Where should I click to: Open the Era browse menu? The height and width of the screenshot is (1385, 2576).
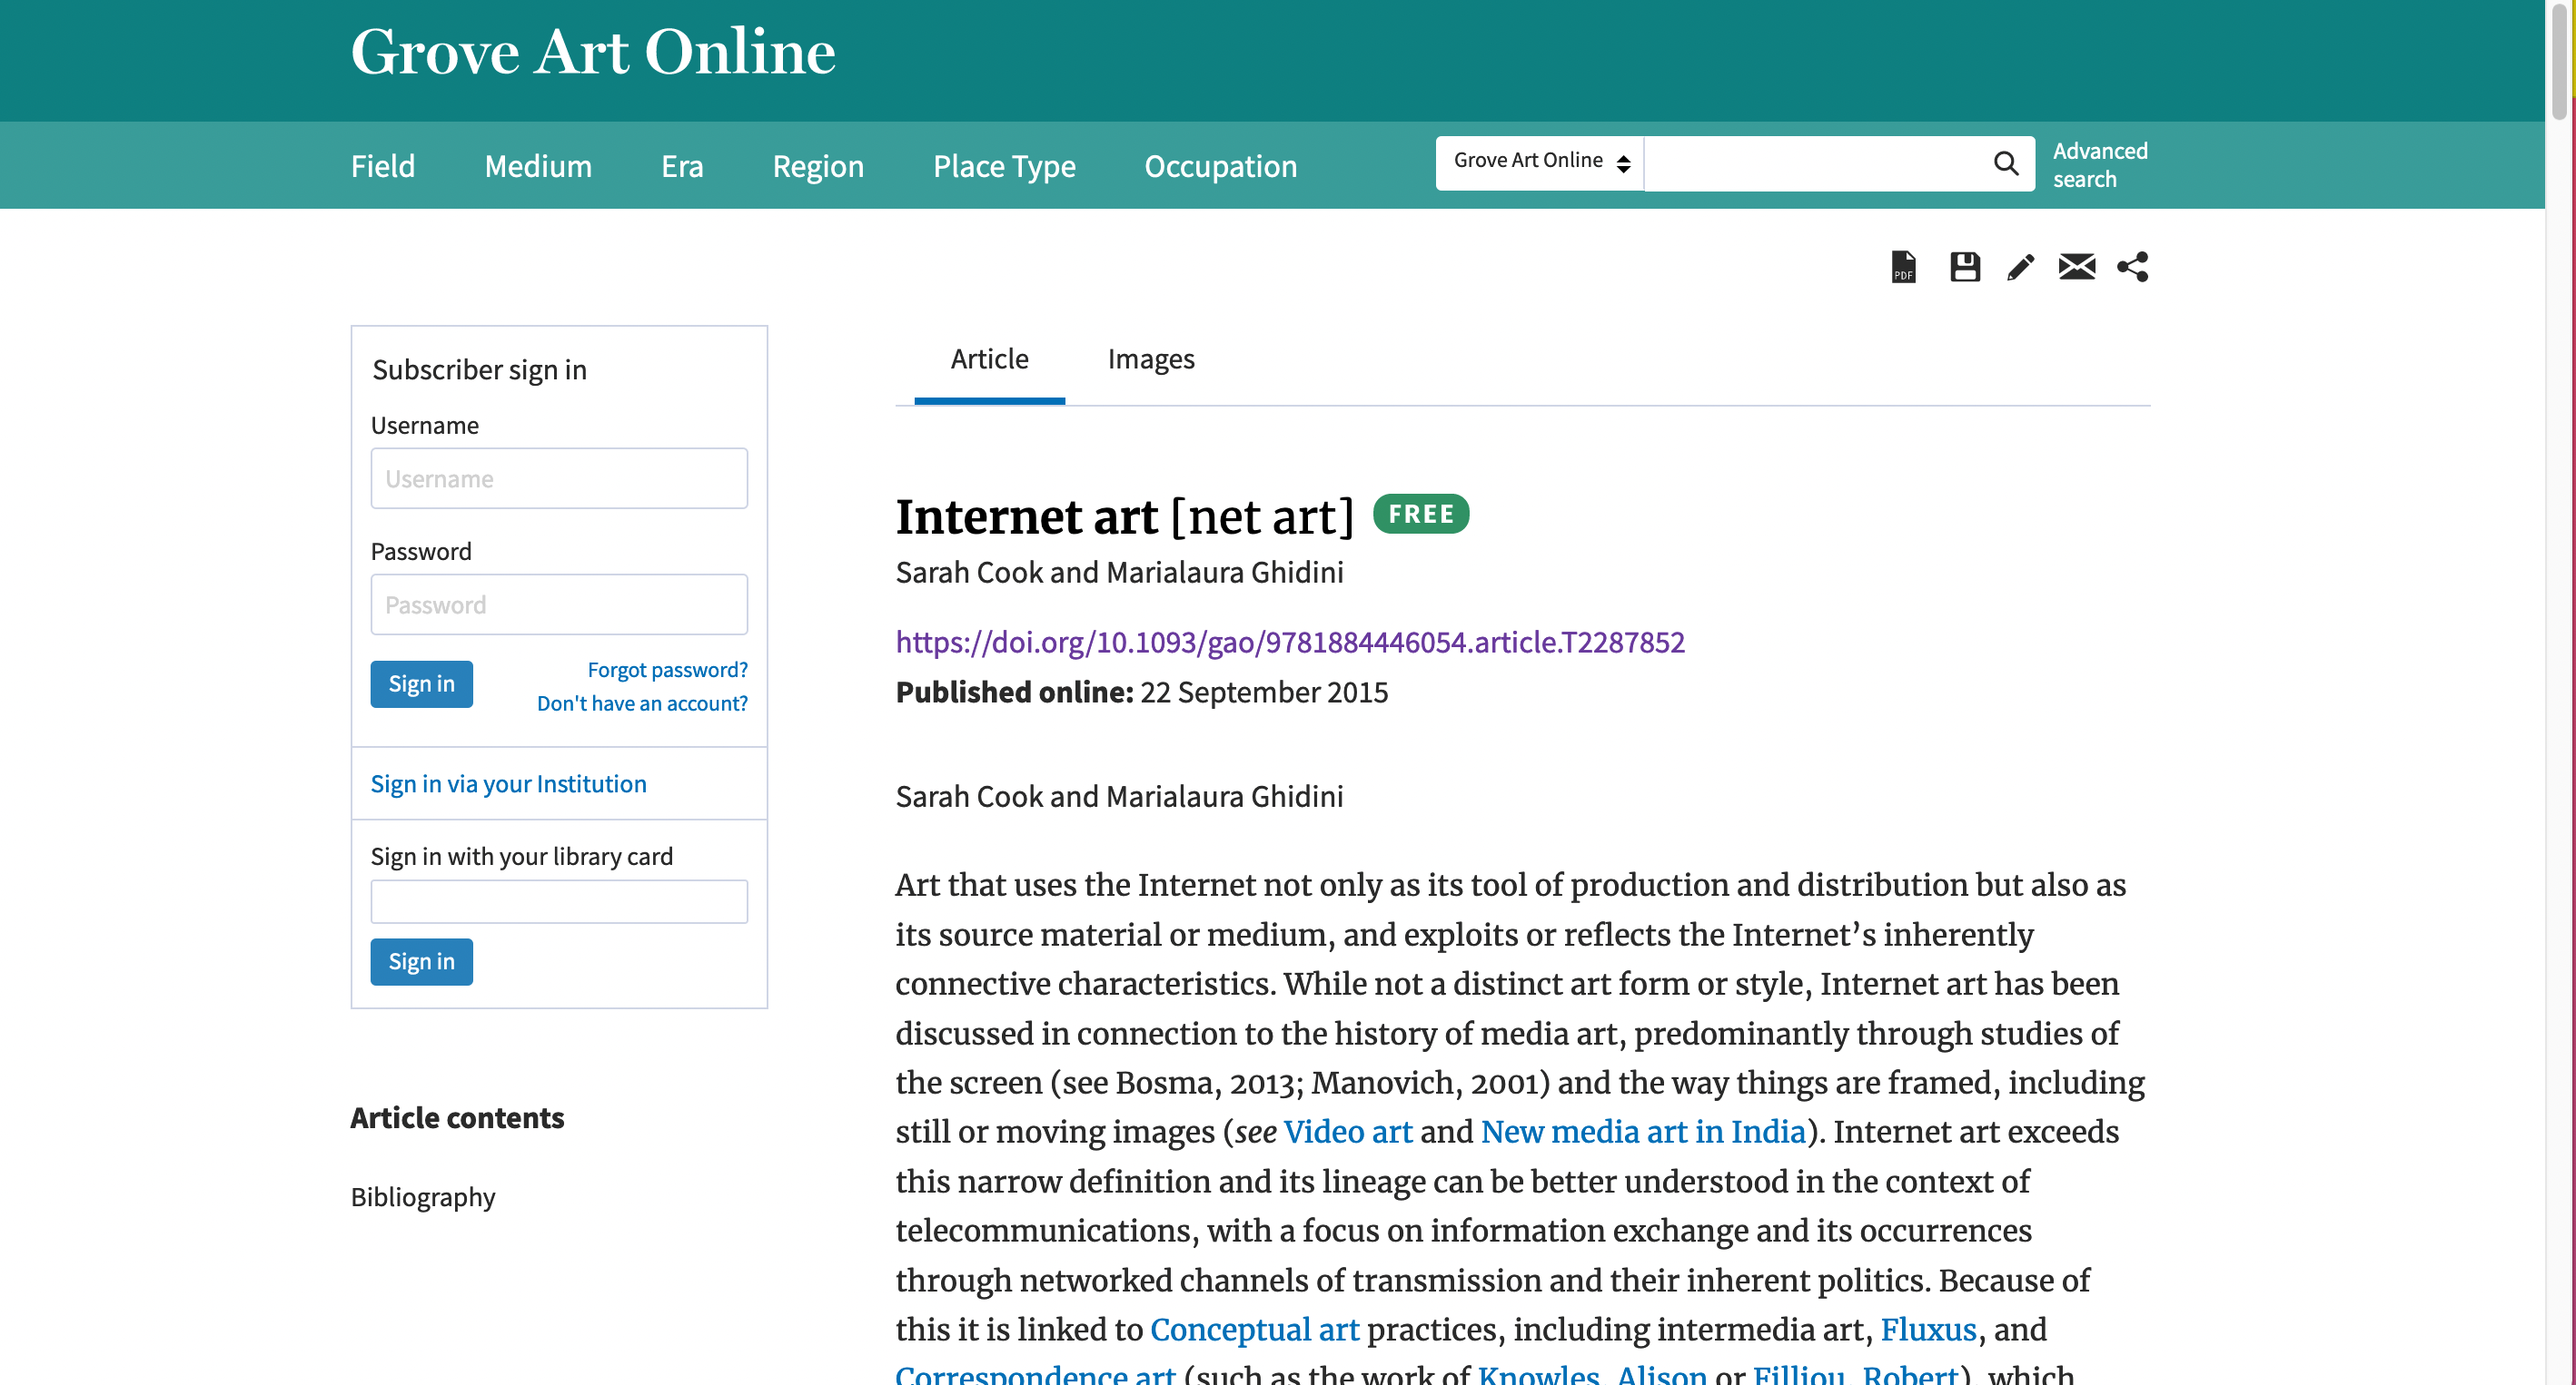(682, 166)
